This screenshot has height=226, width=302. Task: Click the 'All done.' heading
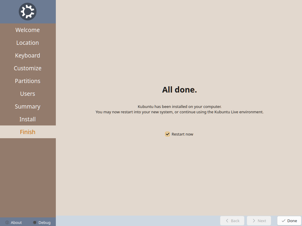(179, 90)
